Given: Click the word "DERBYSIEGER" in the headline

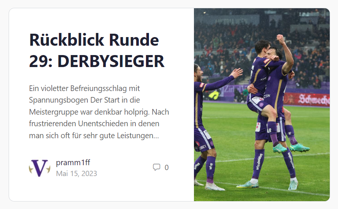Looking at the screenshot, I should click(x=111, y=61).
